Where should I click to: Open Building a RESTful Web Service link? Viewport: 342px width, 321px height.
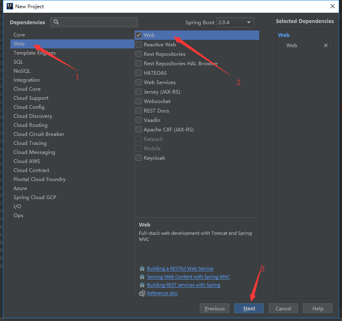[x=180, y=268]
